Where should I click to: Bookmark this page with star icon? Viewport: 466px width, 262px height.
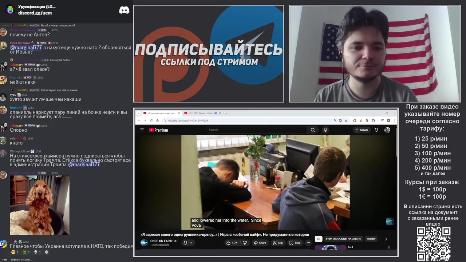[x=346, y=120]
